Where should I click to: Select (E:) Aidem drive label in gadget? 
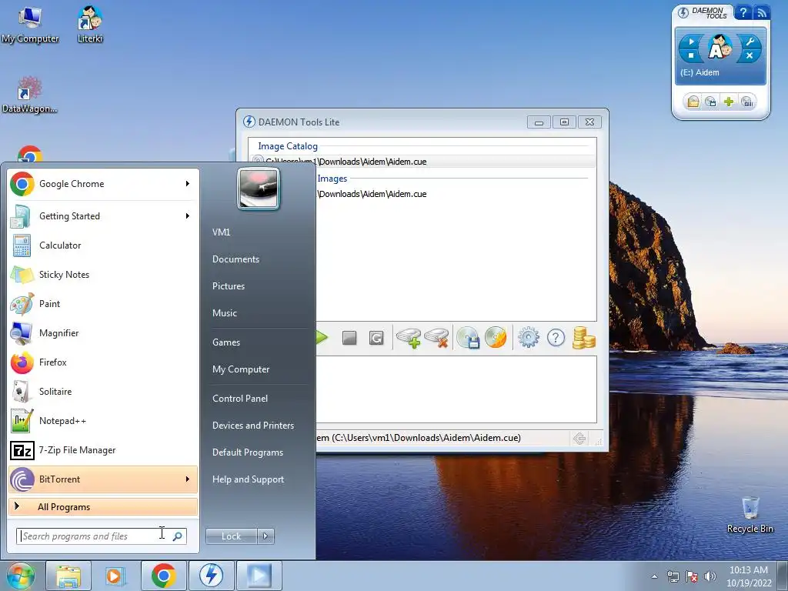coord(700,72)
